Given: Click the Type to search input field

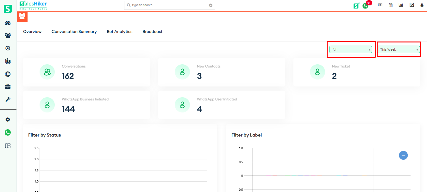Looking at the screenshot, I should point(165,5).
